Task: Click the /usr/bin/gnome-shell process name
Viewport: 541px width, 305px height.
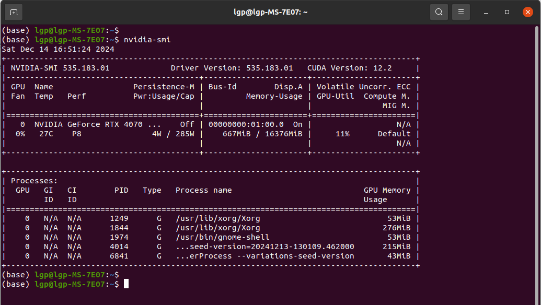Action: 223,238
